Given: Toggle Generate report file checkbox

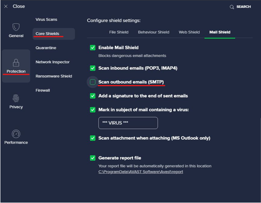Looking at the screenshot, I should (93, 158).
